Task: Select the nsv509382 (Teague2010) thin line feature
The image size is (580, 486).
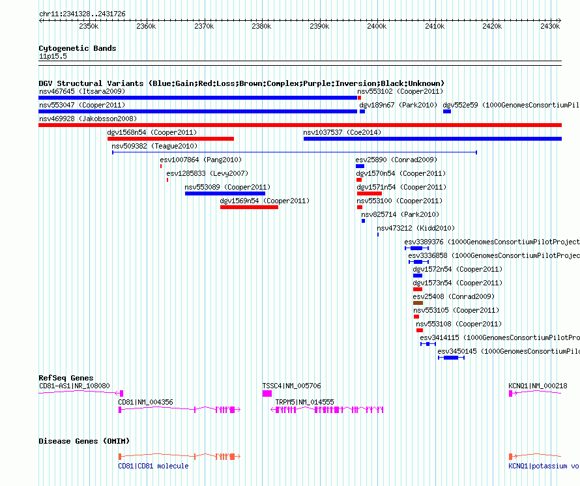Action: 295,152
